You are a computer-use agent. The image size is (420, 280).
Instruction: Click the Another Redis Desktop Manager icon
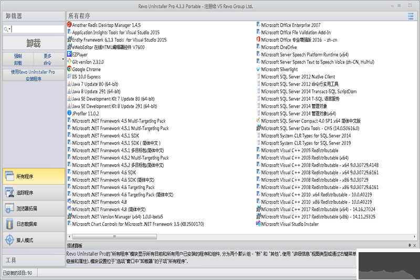69,25
